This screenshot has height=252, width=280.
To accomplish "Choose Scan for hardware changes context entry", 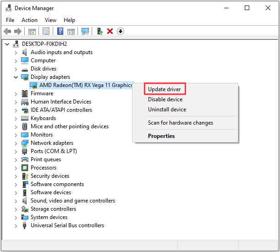I will point(181,123).
